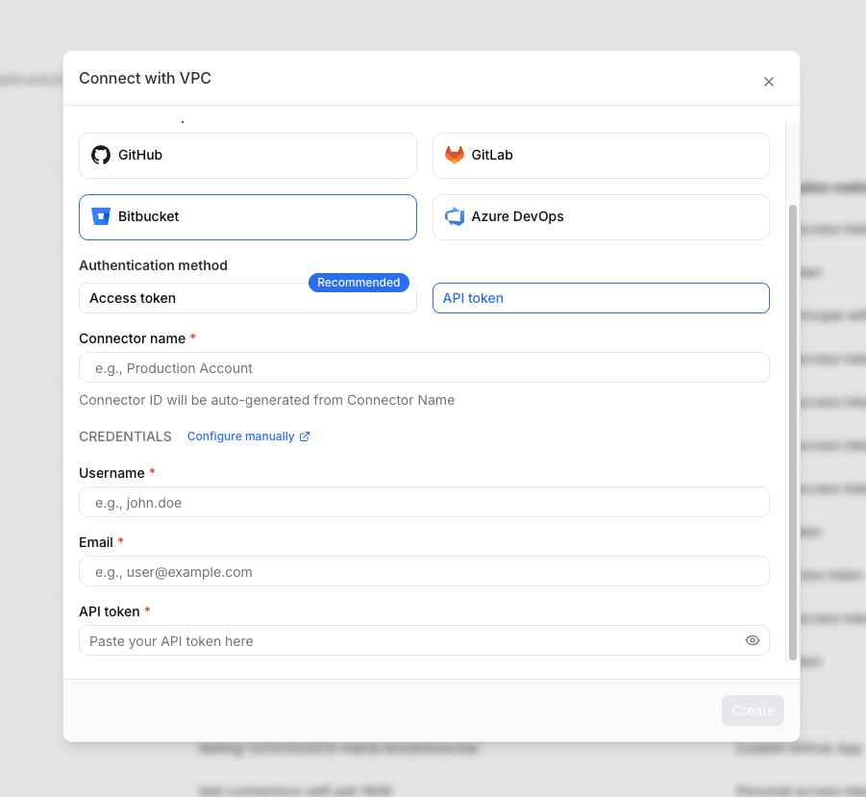Choose GitLab as the provider
The height and width of the screenshot is (797, 866).
point(601,156)
